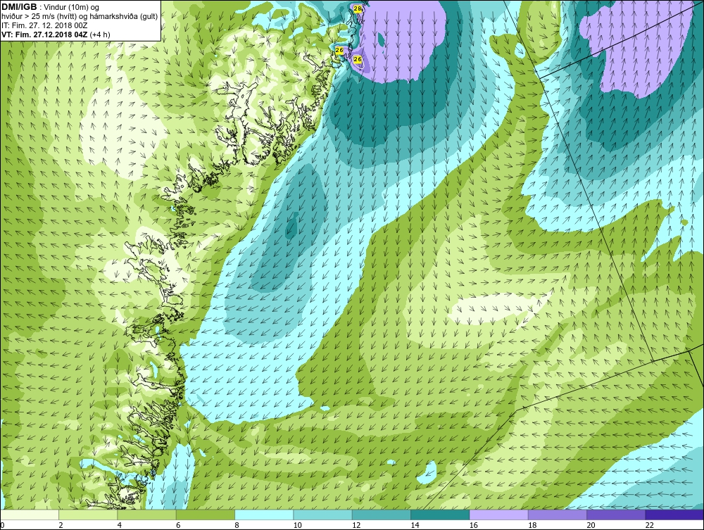Click the legend scale number 20

[591, 525]
